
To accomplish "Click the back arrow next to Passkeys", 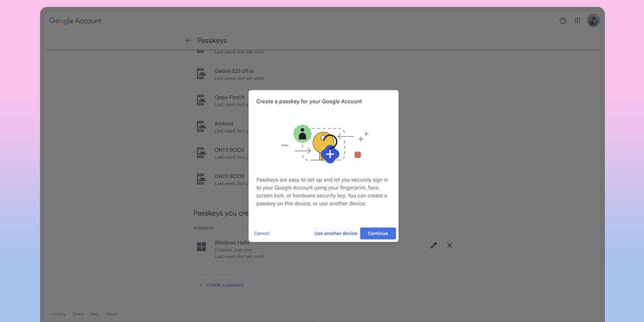I will [188, 40].
